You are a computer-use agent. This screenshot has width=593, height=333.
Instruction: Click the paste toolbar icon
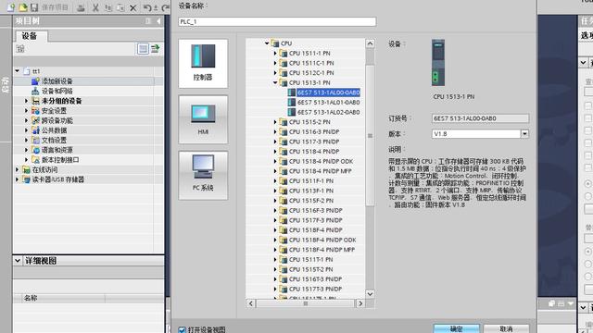(120, 7)
